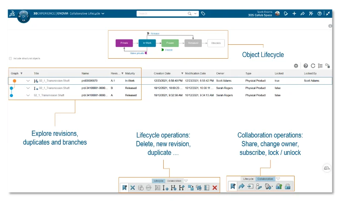Click the question mark icon above the table
Viewport: 340px width, 206px height.
tap(306, 66)
